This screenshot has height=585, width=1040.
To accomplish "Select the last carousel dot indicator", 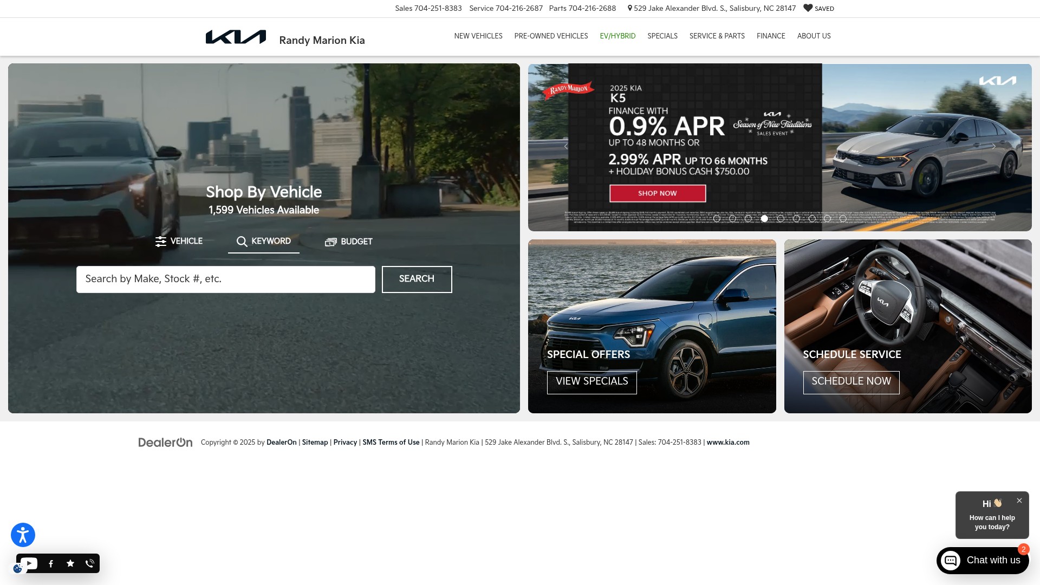I will click(843, 219).
